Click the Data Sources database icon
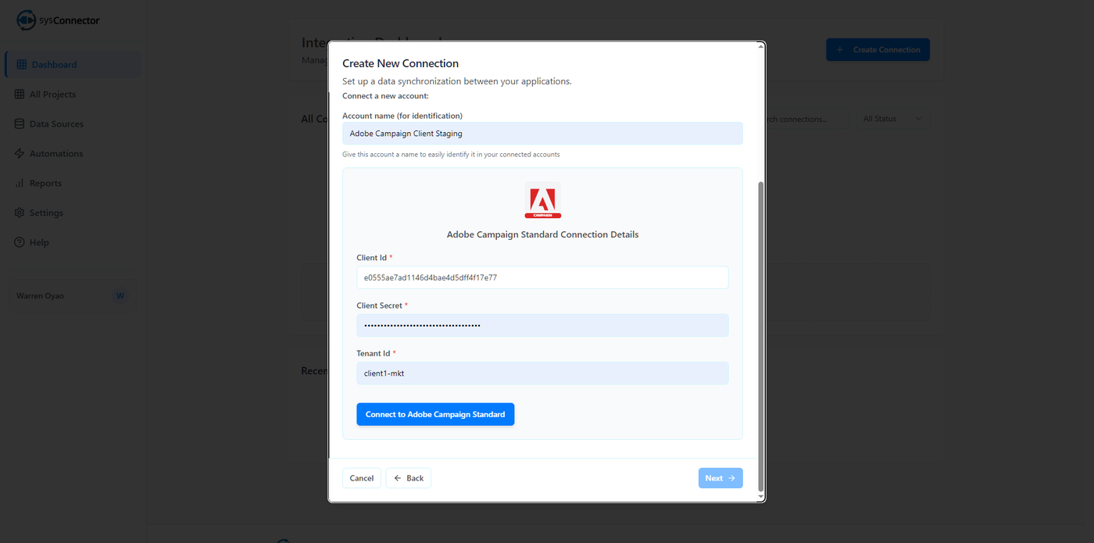1094x543 pixels. pyautogui.click(x=20, y=124)
